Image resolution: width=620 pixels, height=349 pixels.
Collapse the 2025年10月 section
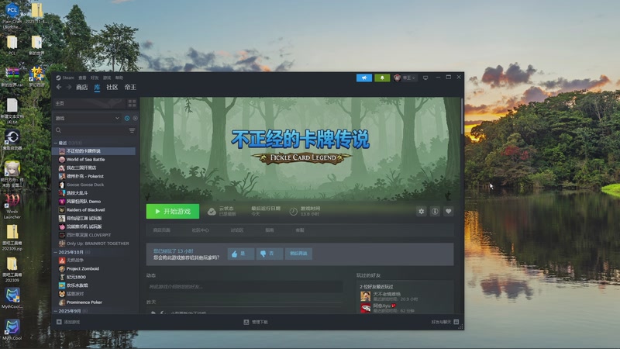pos(55,252)
